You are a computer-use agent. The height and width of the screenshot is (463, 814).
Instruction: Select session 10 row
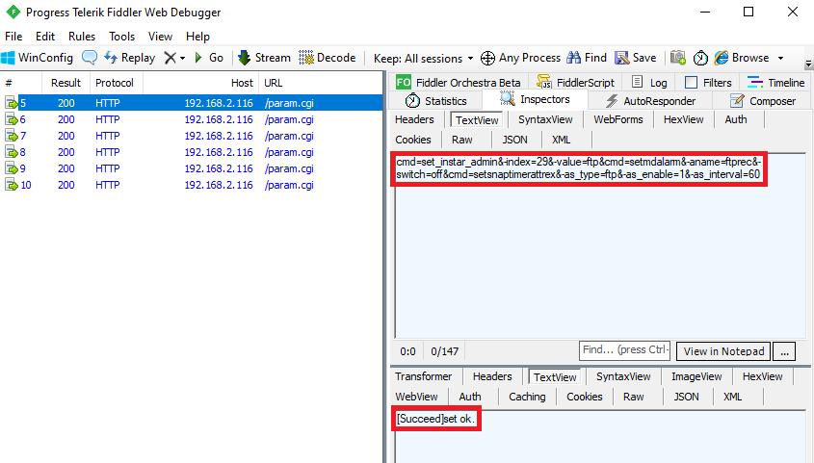click(x=191, y=185)
